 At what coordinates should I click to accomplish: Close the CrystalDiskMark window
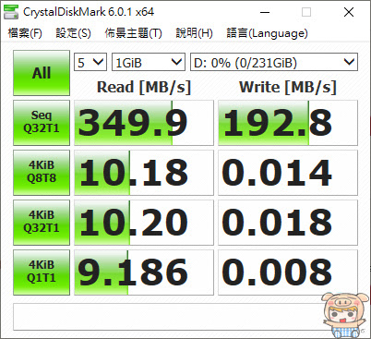tap(349, 12)
